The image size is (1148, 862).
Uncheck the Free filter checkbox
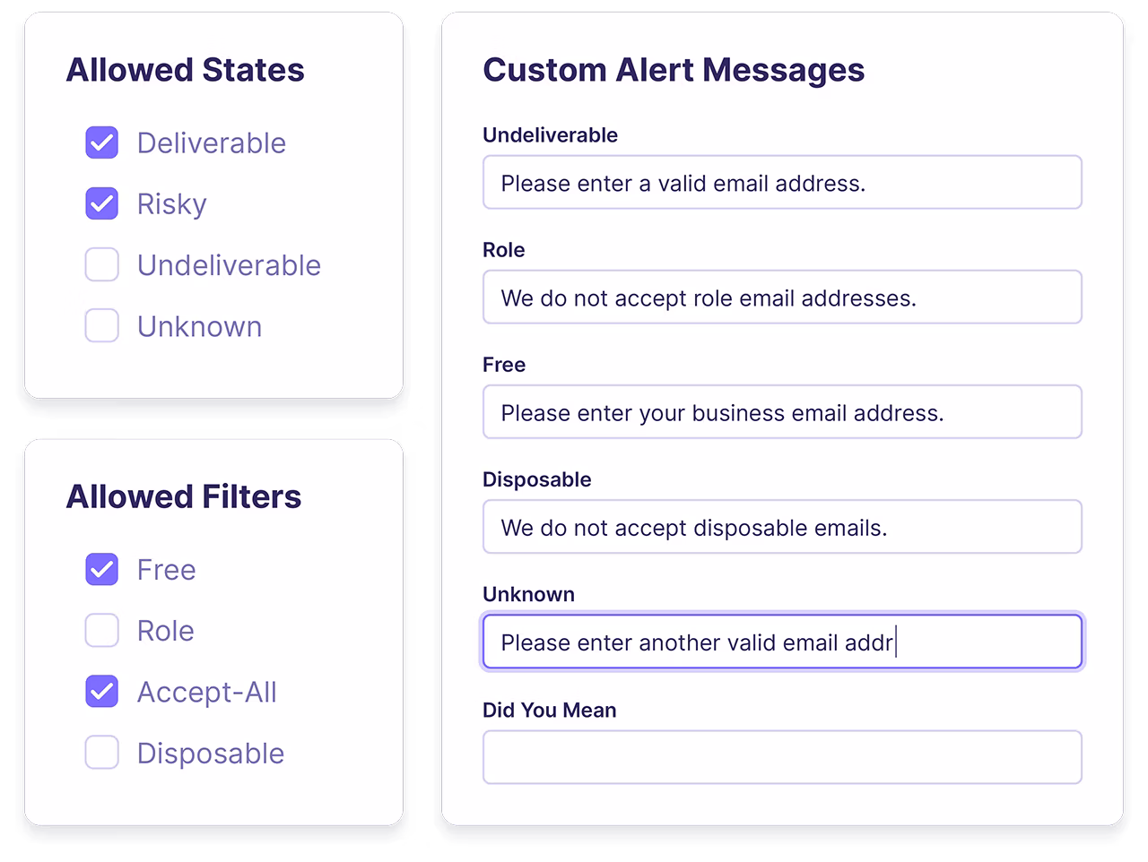click(x=101, y=570)
